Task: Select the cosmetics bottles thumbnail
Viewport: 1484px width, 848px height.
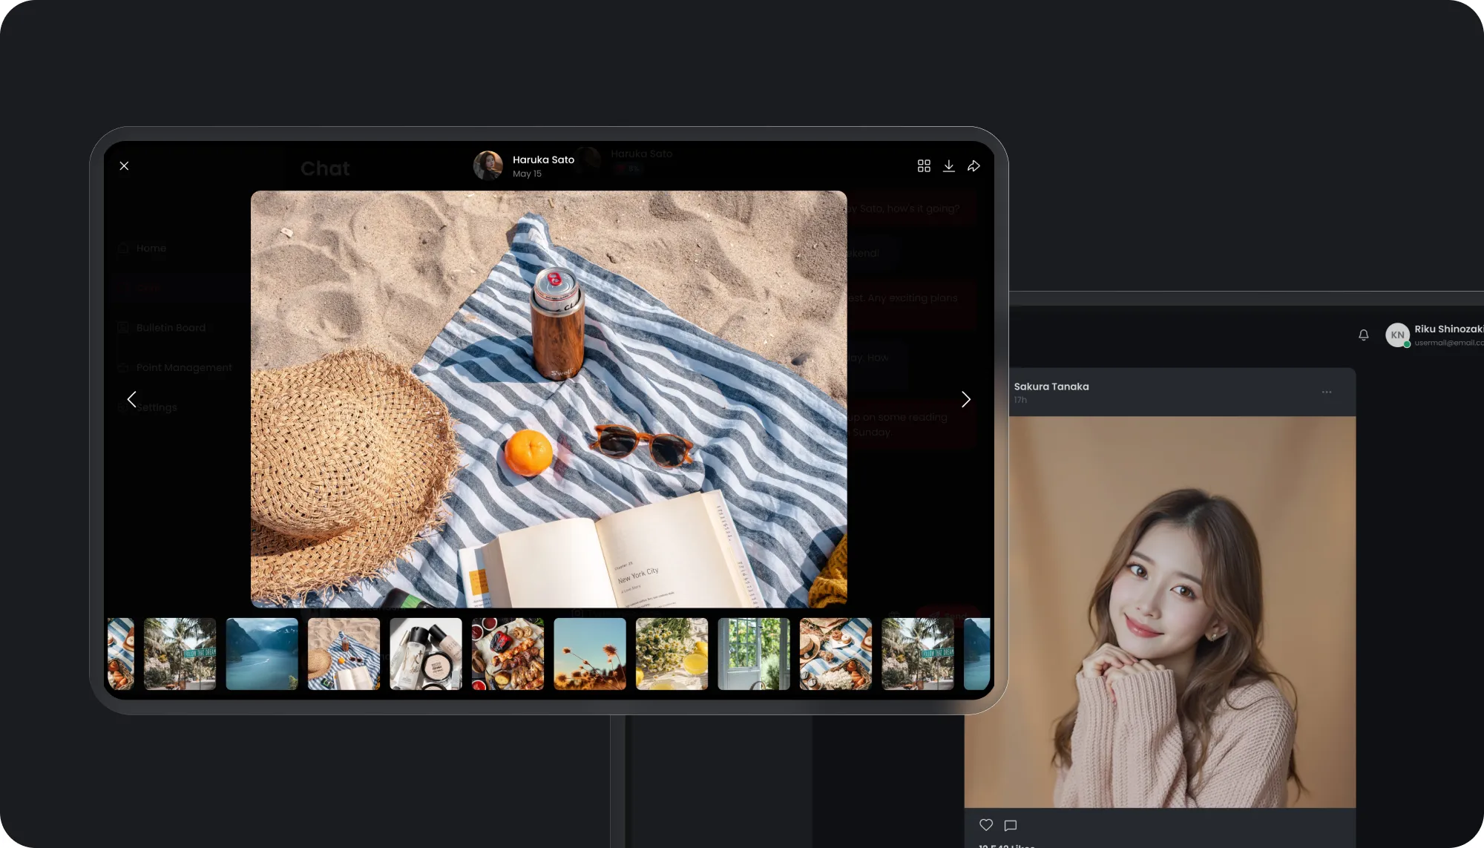Action: [426, 654]
